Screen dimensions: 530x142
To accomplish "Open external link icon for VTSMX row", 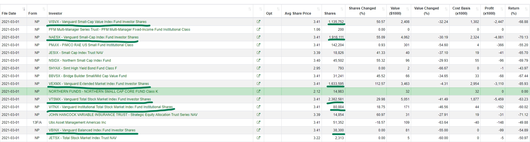I will 258,99.
